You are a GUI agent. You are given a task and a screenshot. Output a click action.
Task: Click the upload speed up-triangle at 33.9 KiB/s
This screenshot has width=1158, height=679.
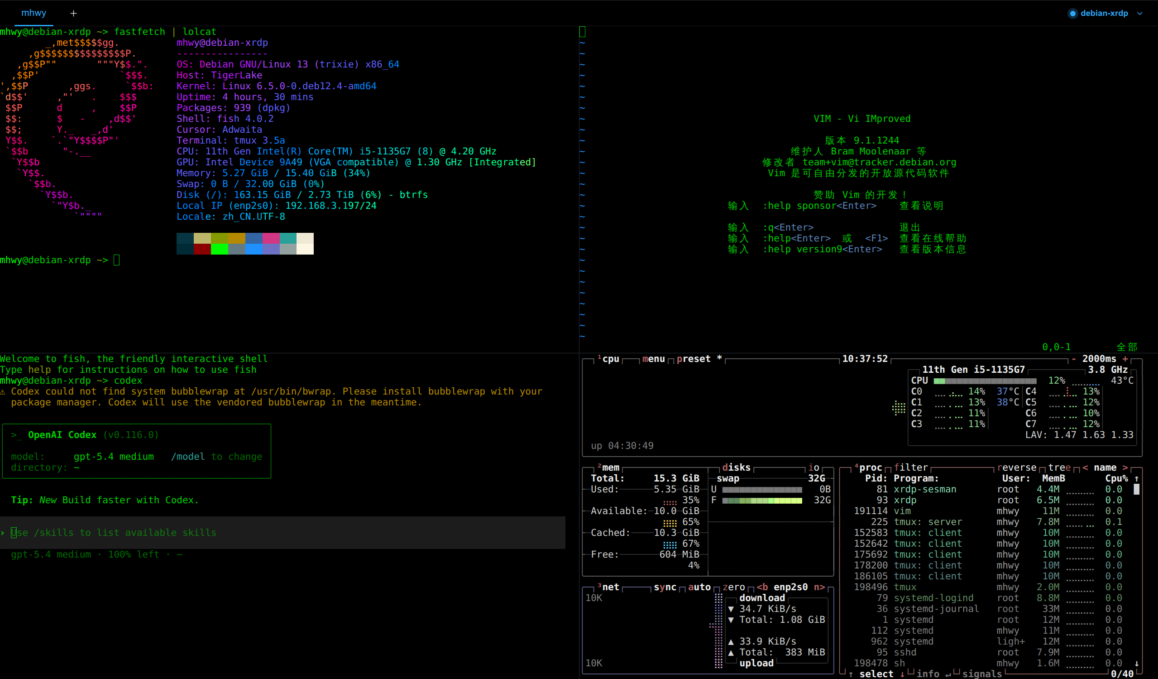pyautogui.click(x=731, y=642)
